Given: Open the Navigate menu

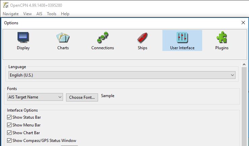Looking at the screenshot, I should click(11, 14).
